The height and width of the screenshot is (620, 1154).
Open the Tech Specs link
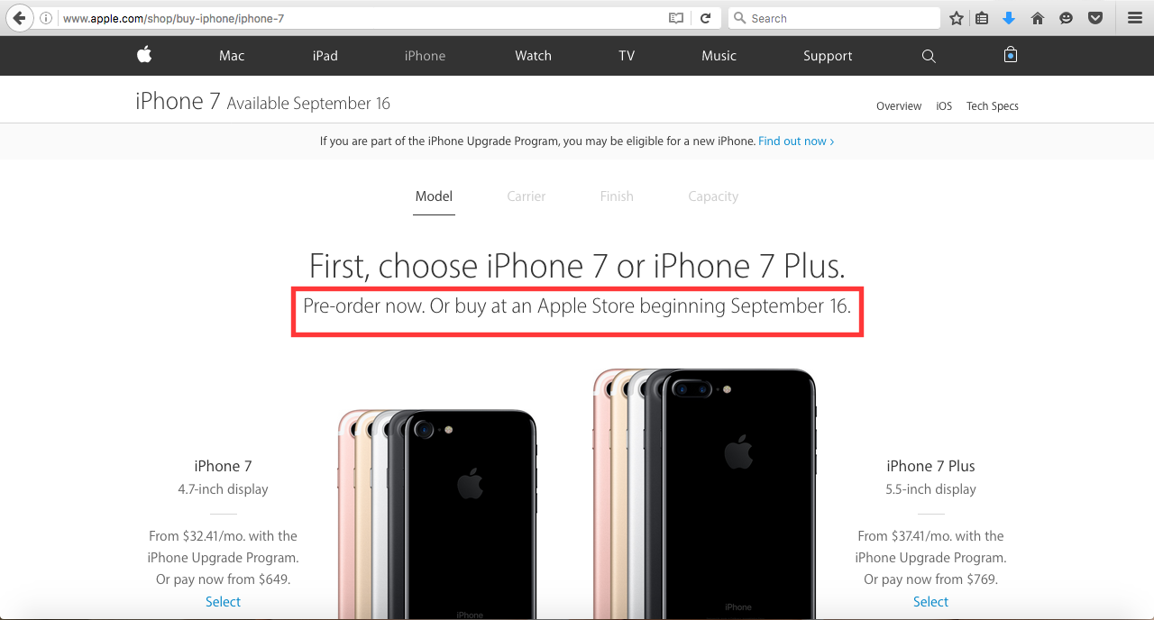tap(993, 106)
